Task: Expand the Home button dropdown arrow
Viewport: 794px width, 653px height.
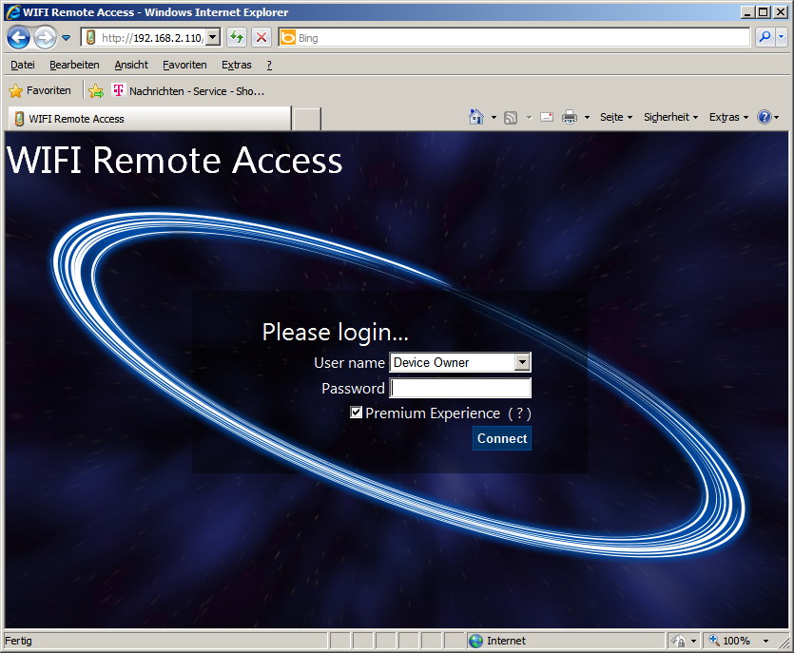Action: click(494, 118)
